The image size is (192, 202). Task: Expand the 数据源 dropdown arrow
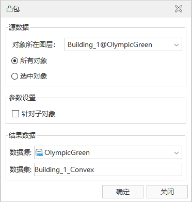(177, 153)
